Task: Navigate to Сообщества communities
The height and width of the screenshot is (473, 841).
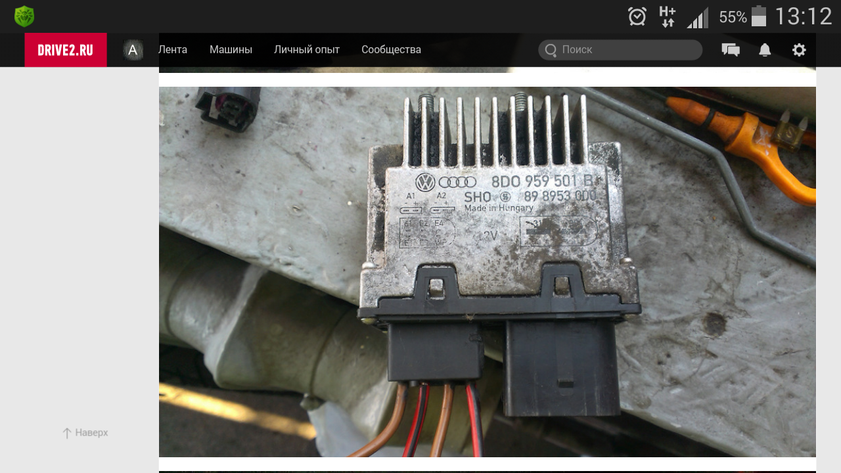Action: pyautogui.click(x=391, y=50)
